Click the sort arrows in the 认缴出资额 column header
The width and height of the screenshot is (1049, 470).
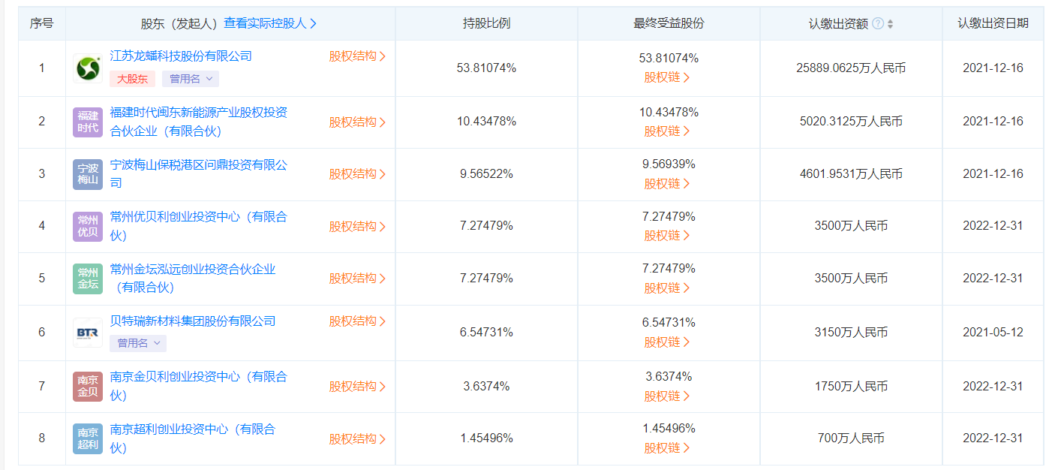[x=891, y=24]
